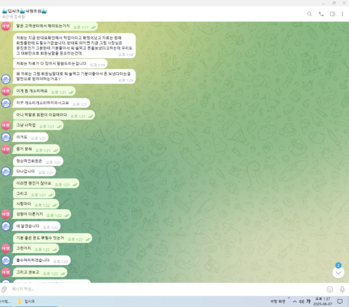
Task: Select the message 몰수처리하겠습니다
Action: point(42,260)
